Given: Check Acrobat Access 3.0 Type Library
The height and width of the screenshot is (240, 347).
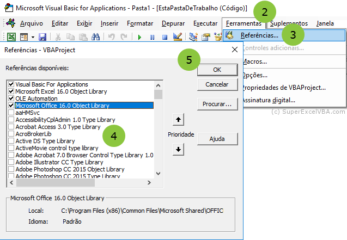Looking at the screenshot, I should pyautogui.click(x=11, y=127).
